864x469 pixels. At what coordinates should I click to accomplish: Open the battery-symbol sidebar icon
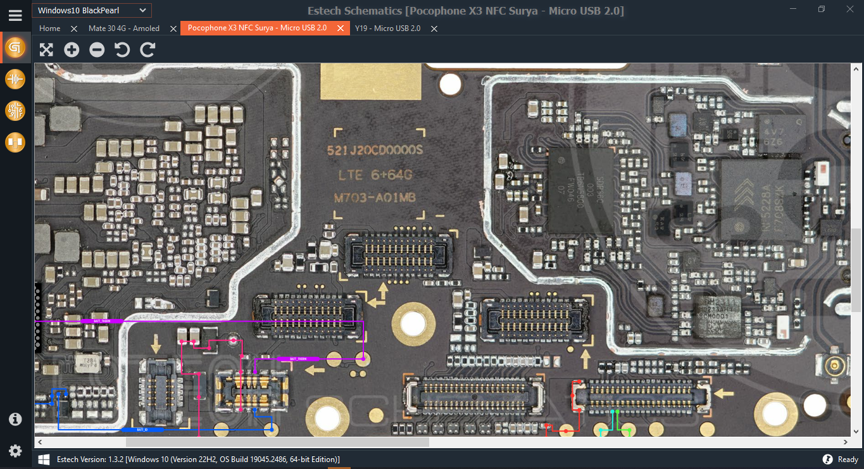[15, 79]
